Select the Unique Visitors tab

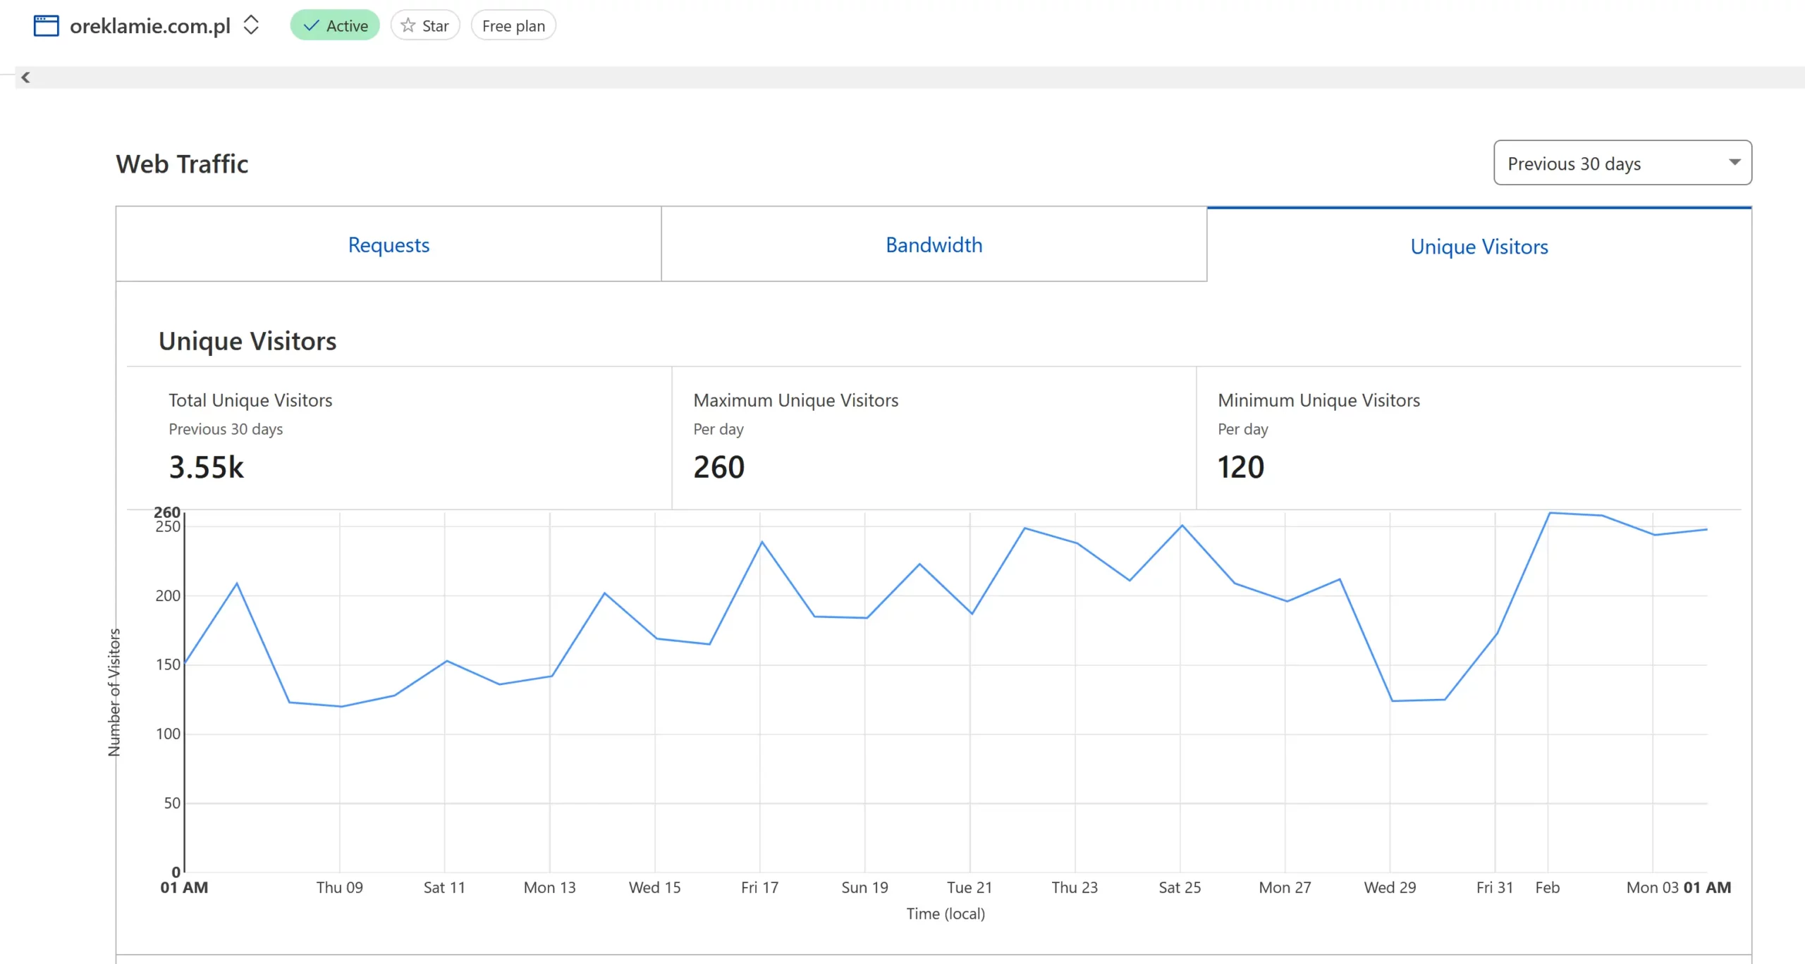pyautogui.click(x=1479, y=247)
